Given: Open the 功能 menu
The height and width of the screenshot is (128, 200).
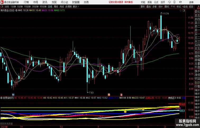Looking at the screenshot, I should (143, 2).
